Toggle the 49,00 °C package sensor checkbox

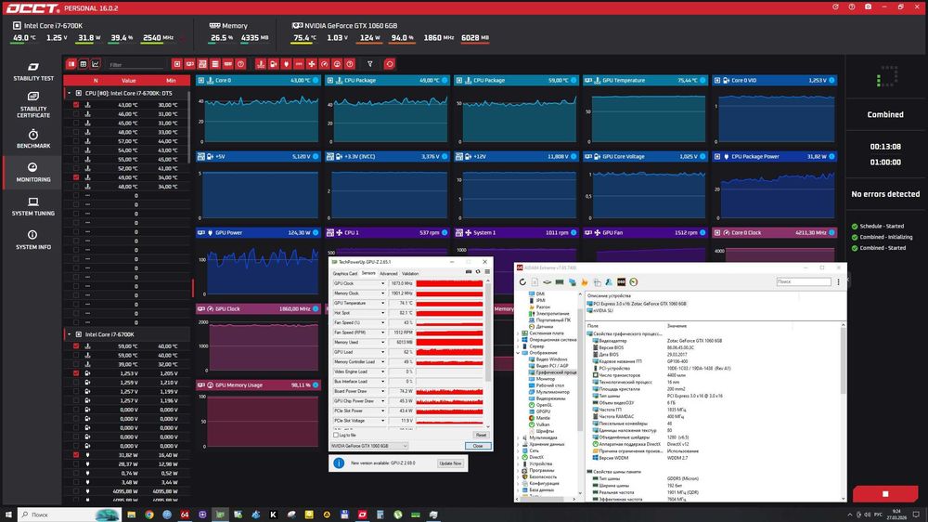76,177
